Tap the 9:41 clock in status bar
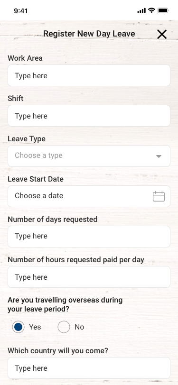This screenshot has height=385, width=178. coord(21,11)
